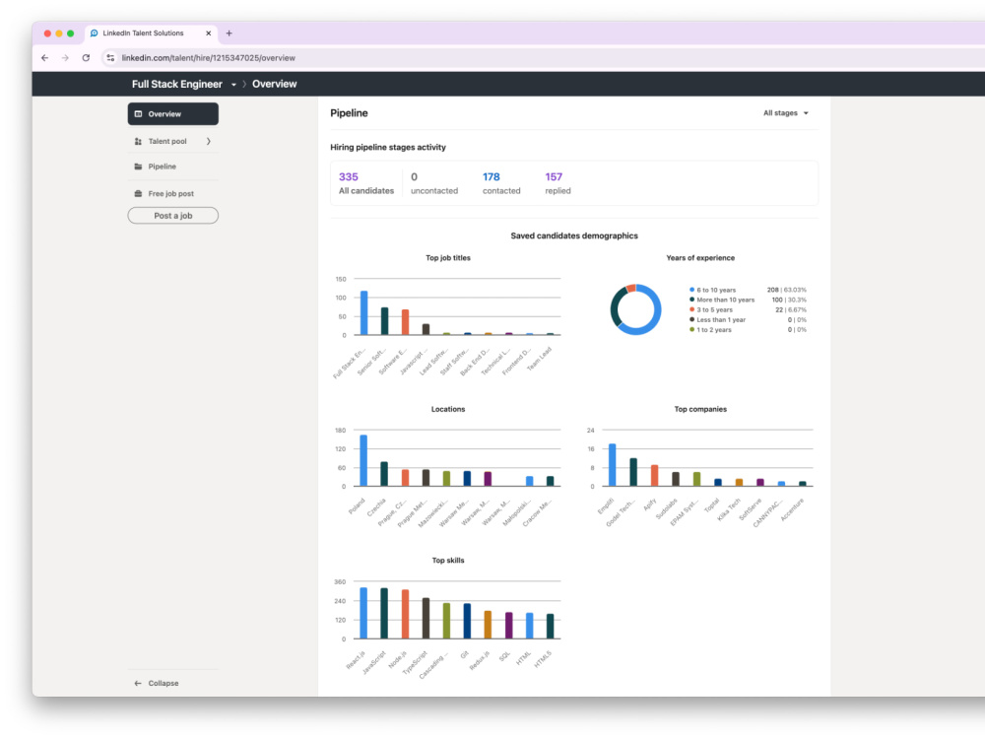Click the Overview breadcrumb
The width and height of the screenshot is (985, 739).
pos(275,84)
